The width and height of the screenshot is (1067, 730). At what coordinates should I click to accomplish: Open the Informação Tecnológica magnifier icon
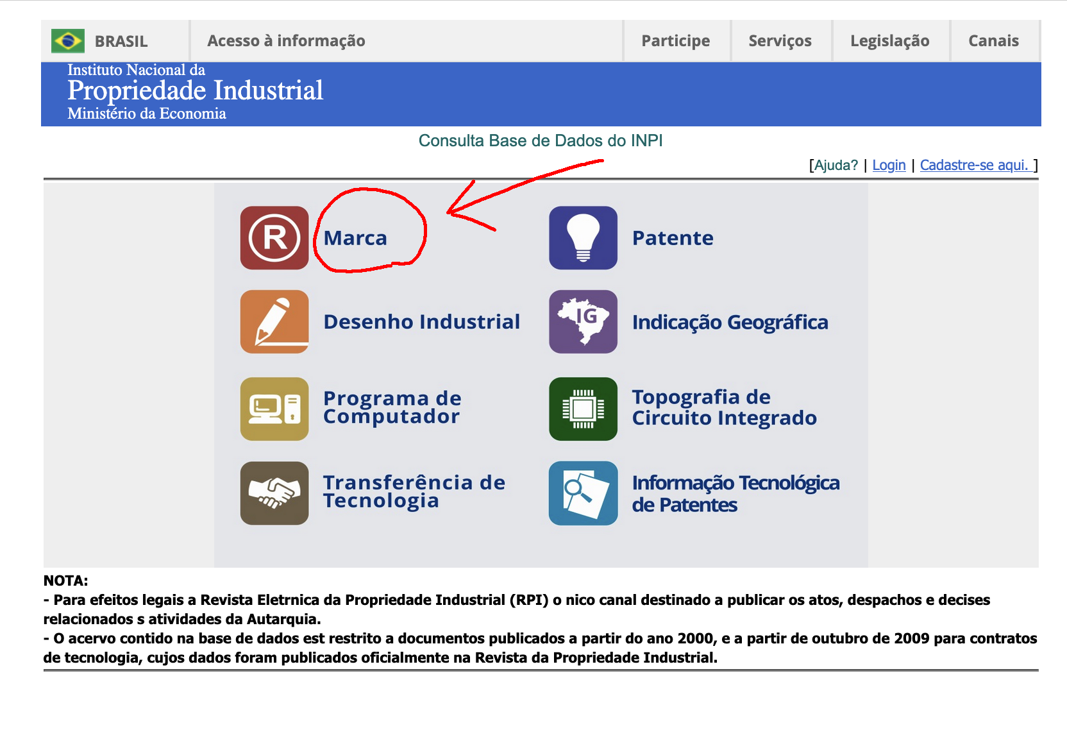pyautogui.click(x=583, y=493)
